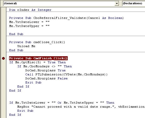Click the If Me.CboMondays condition line
Image resolution: width=145 pixels, height=118 pixels.
click(x=44, y=66)
